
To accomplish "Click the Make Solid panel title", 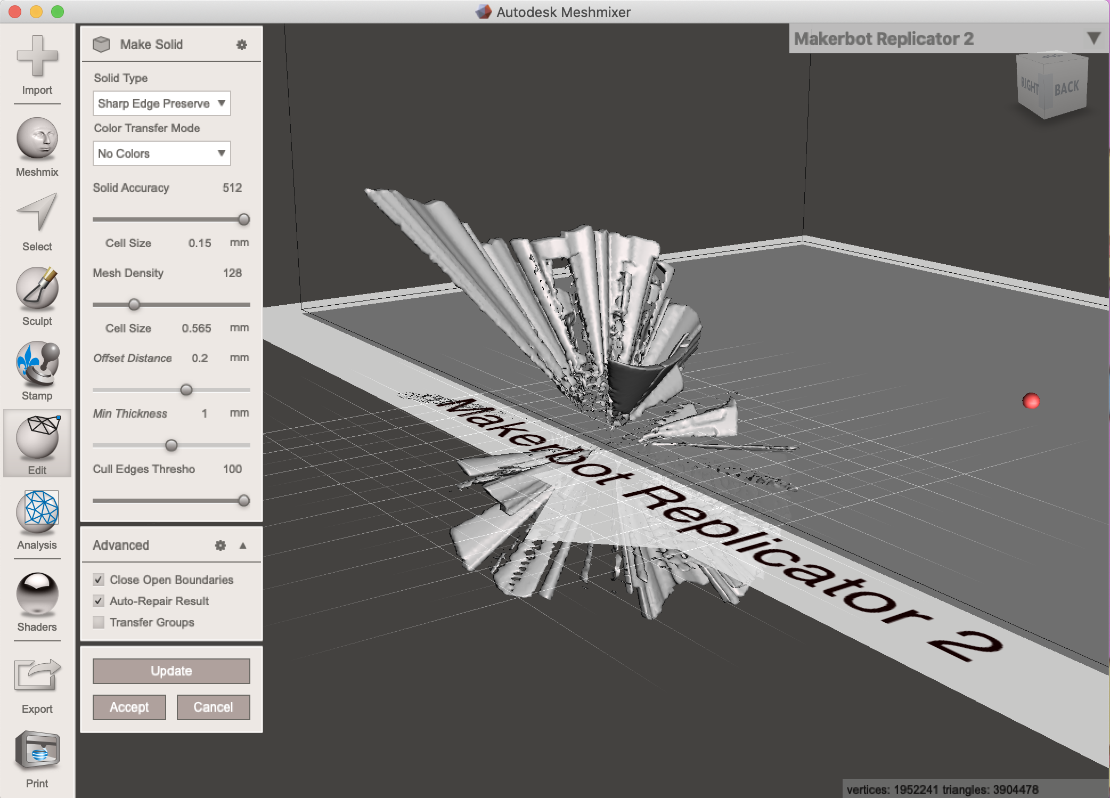I will pyautogui.click(x=152, y=45).
